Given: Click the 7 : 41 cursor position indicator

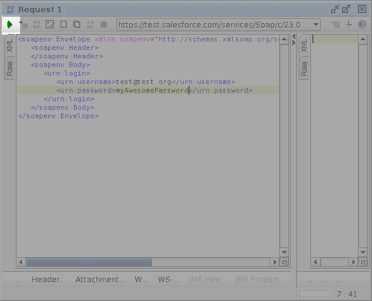Looking at the screenshot, I should [347, 294].
